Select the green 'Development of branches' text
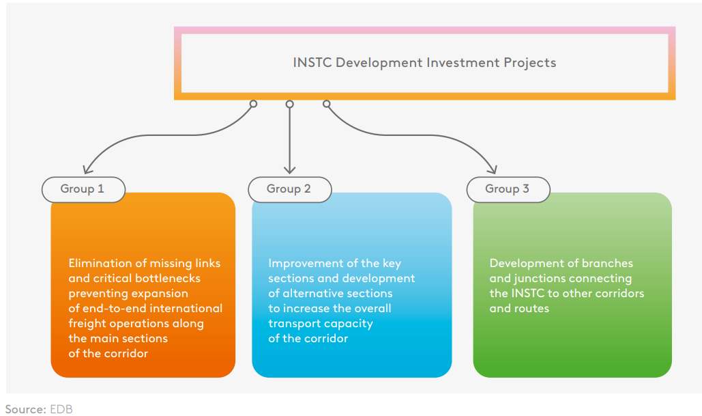The height and width of the screenshot is (416, 702). pyautogui.click(x=566, y=286)
